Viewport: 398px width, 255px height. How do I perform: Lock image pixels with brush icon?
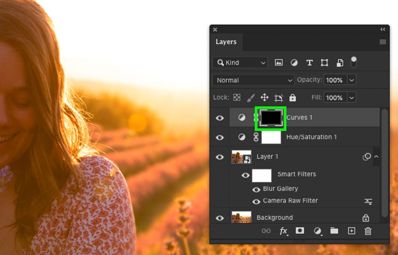pyautogui.click(x=250, y=97)
